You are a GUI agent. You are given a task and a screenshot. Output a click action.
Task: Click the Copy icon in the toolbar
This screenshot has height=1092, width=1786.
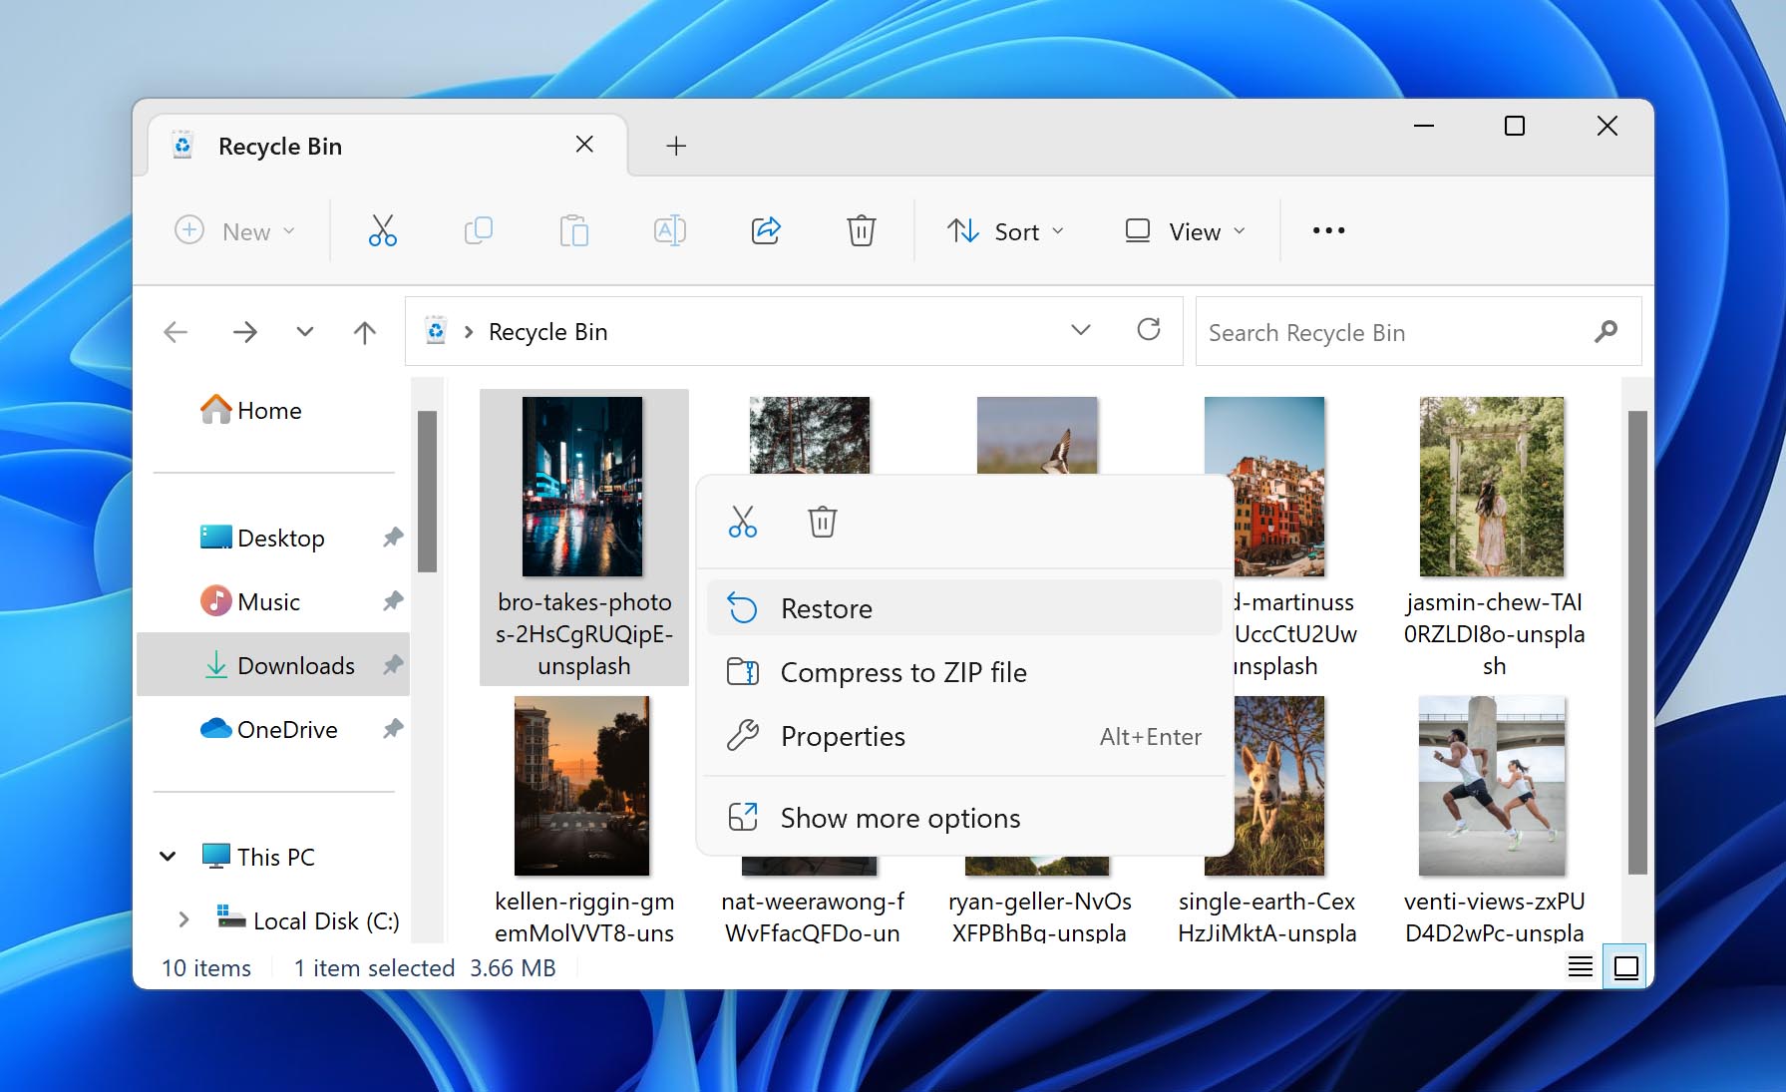click(479, 231)
